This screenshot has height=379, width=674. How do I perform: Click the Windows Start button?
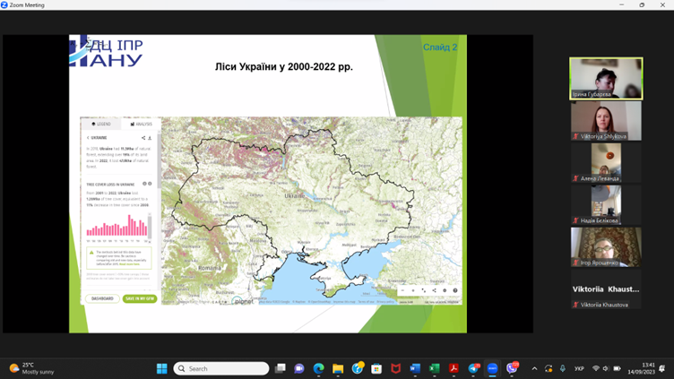pyautogui.click(x=162, y=368)
